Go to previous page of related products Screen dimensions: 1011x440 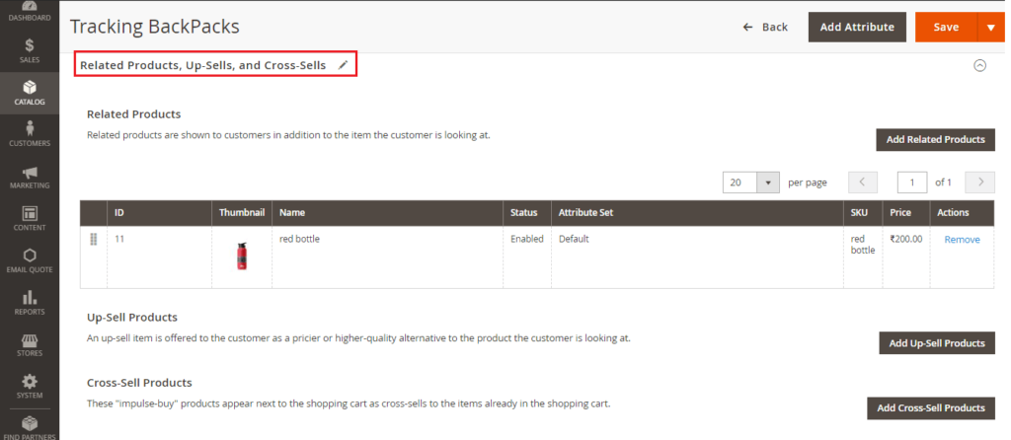pos(863,183)
